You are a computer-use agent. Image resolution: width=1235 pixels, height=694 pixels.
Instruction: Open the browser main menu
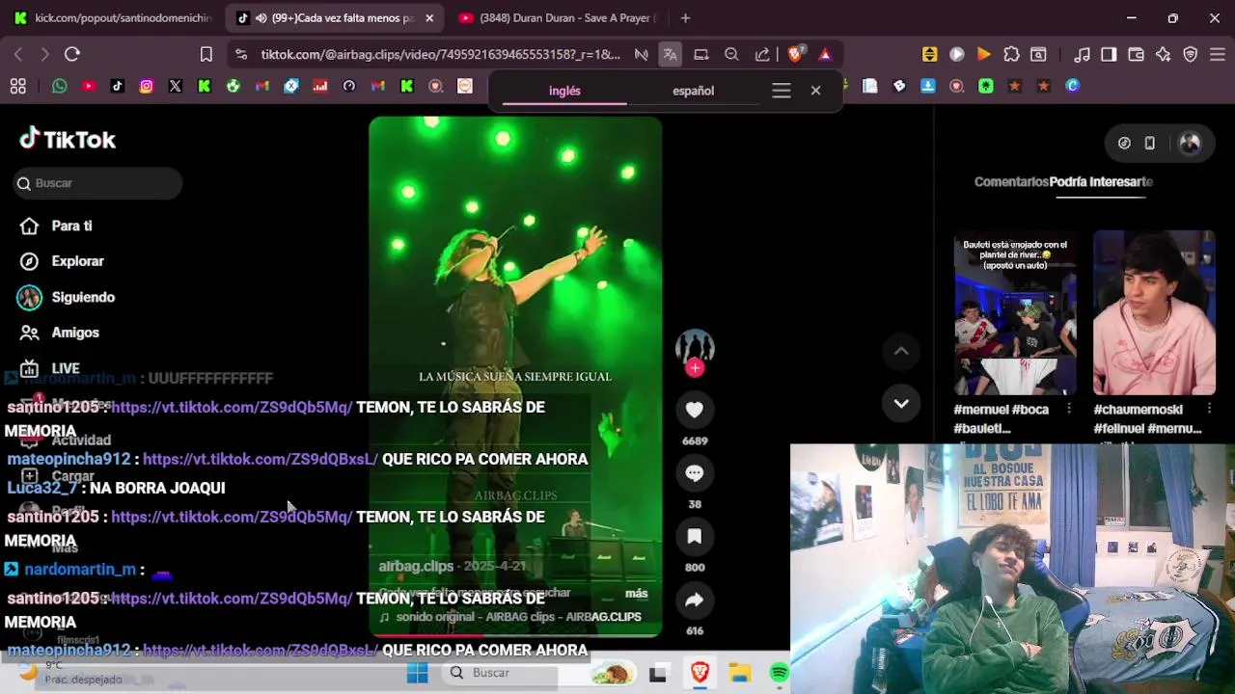click(1217, 55)
